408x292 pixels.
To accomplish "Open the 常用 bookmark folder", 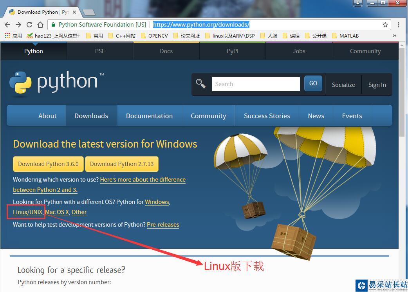I will [x=94, y=36].
